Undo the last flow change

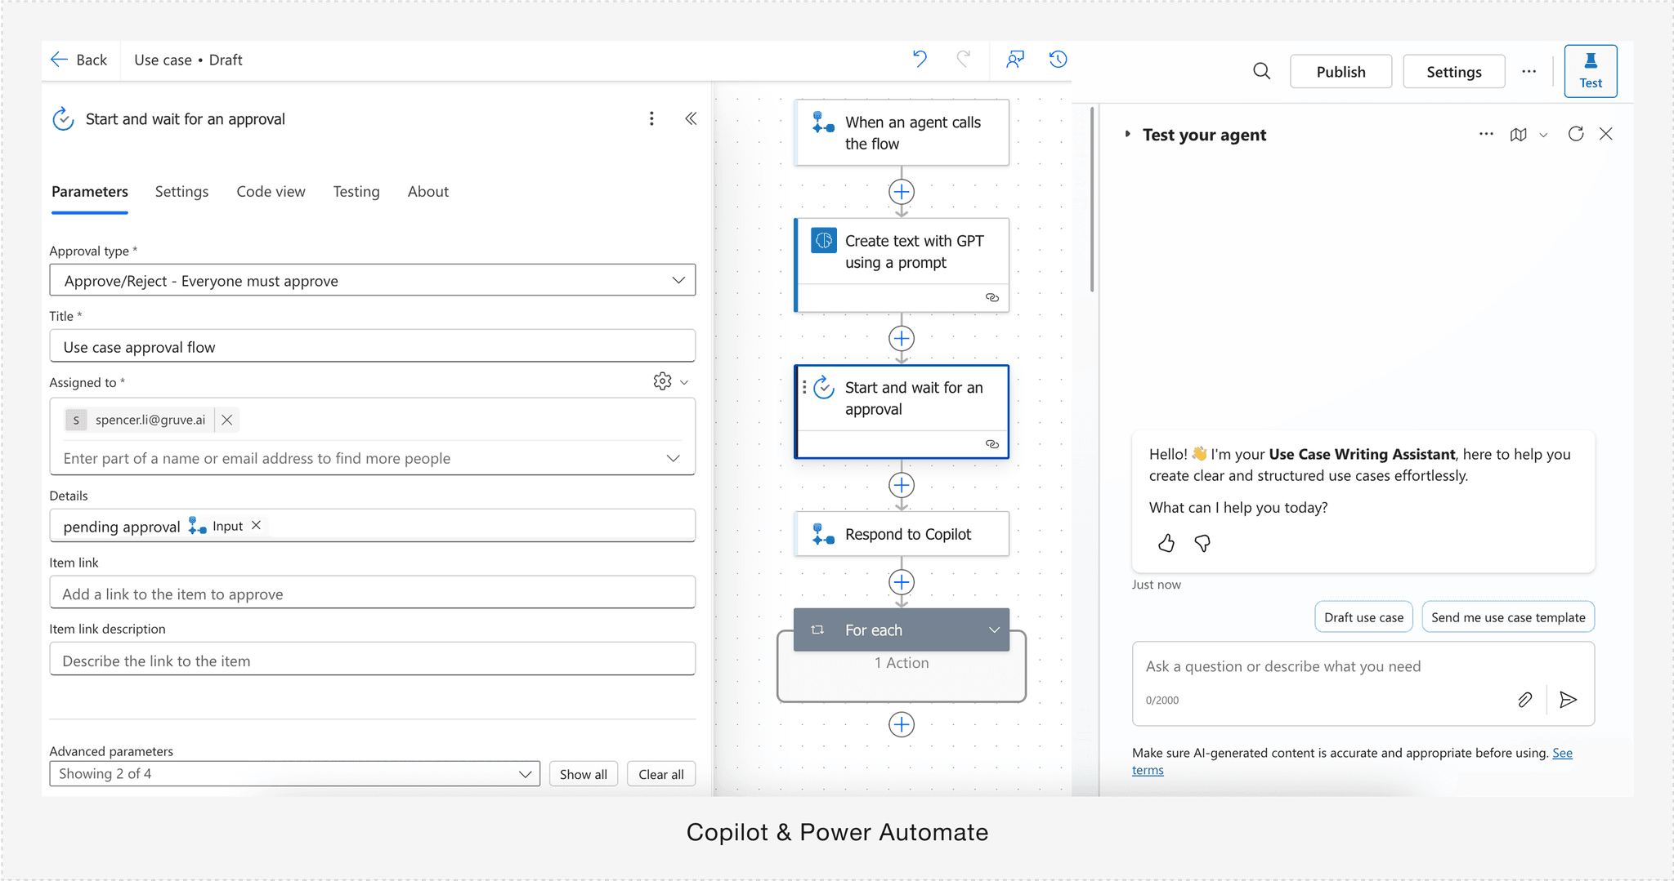(x=920, y=60)
